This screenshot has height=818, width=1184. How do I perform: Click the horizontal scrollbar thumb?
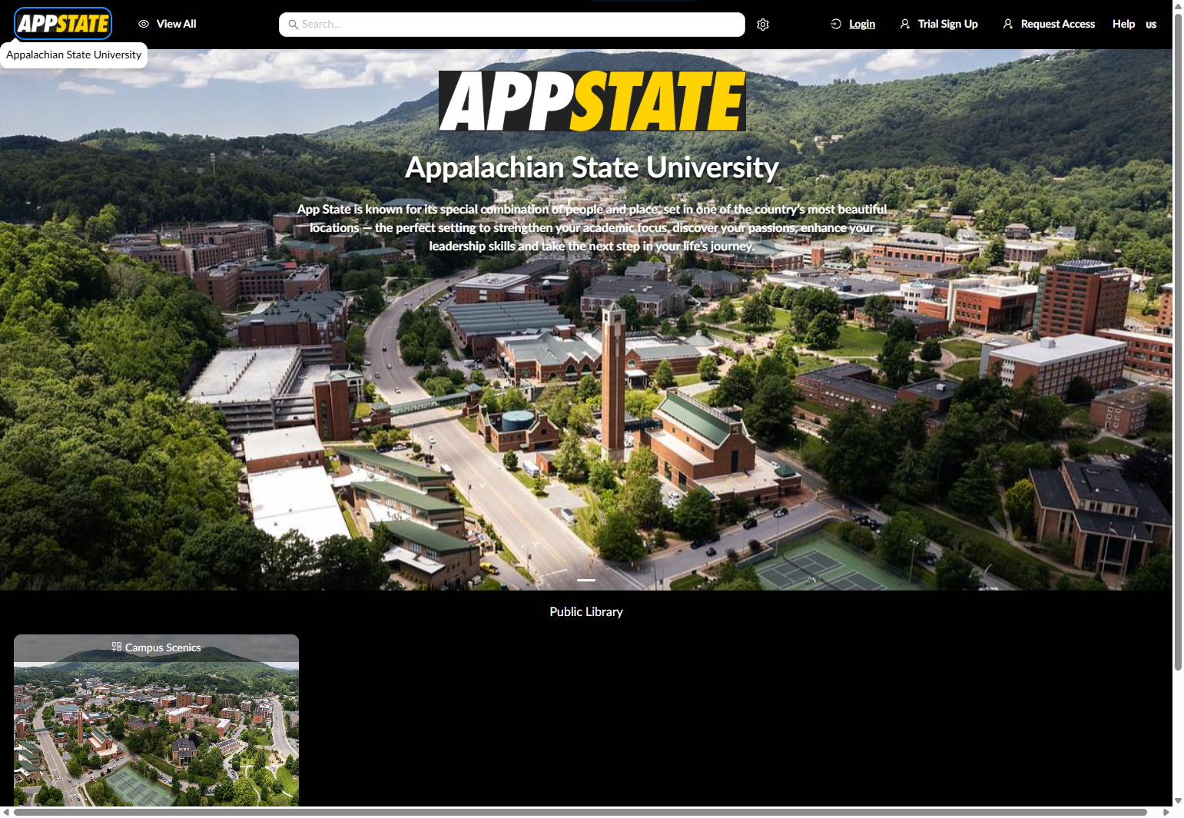(x=580, y=812)
